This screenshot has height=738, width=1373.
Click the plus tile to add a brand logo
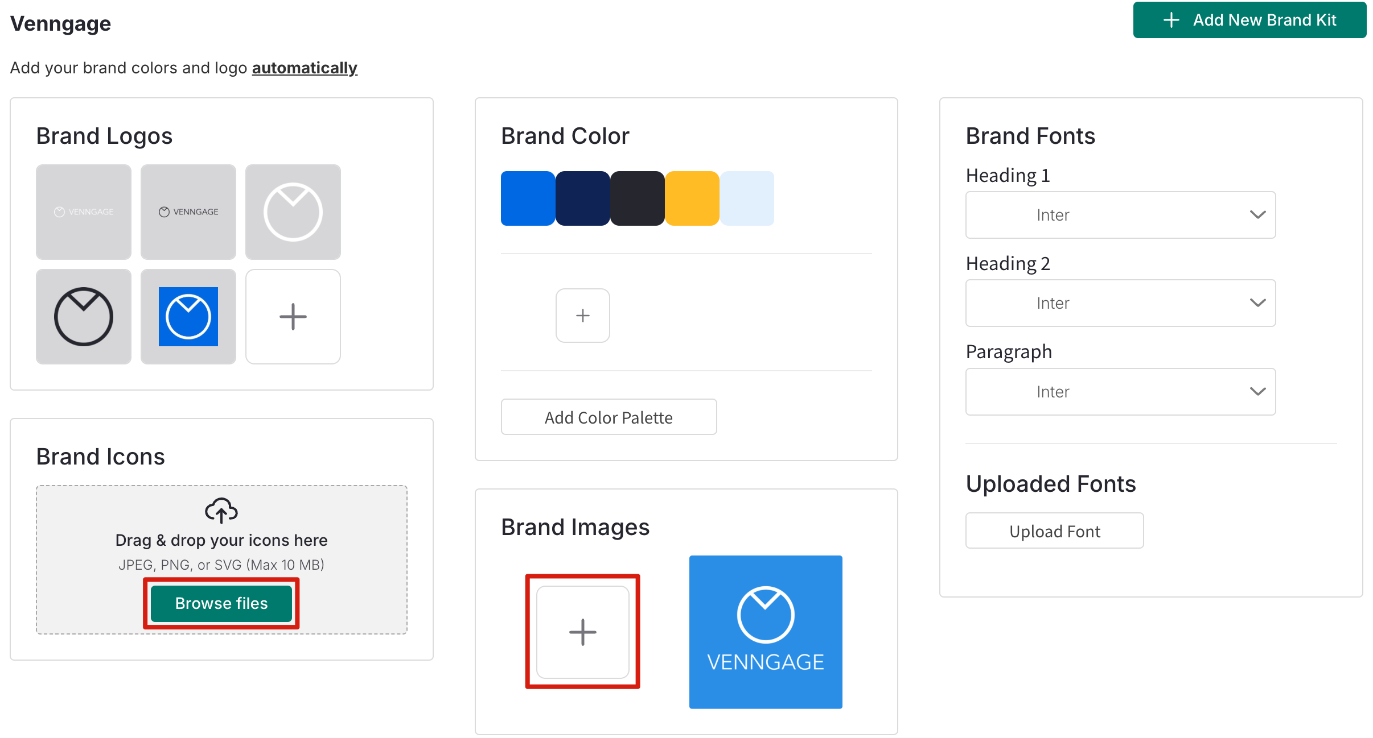coord(293,316)
